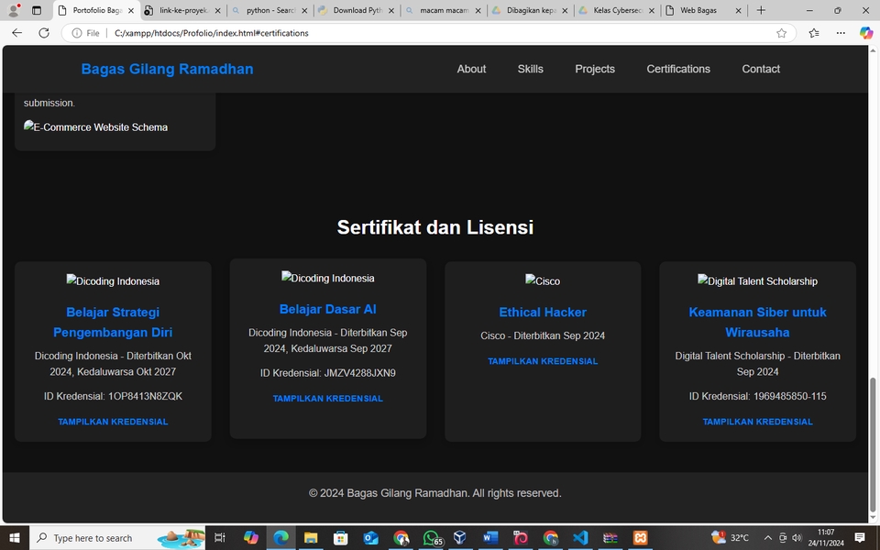Show credential for Belajar Strategi Pengembangan Diri
880x550 pixels.
(113, 422)
